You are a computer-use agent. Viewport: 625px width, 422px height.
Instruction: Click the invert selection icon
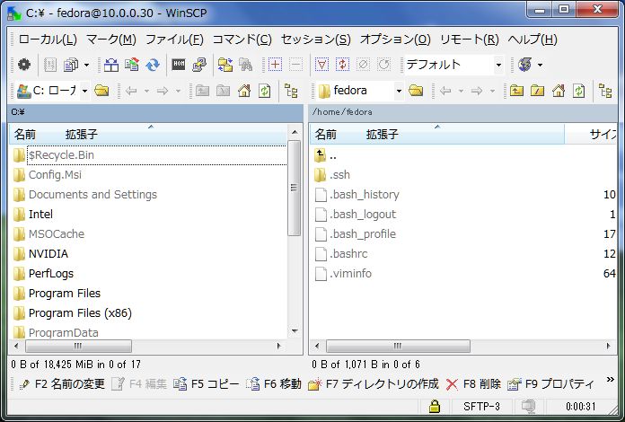click(x=342, y=65)
